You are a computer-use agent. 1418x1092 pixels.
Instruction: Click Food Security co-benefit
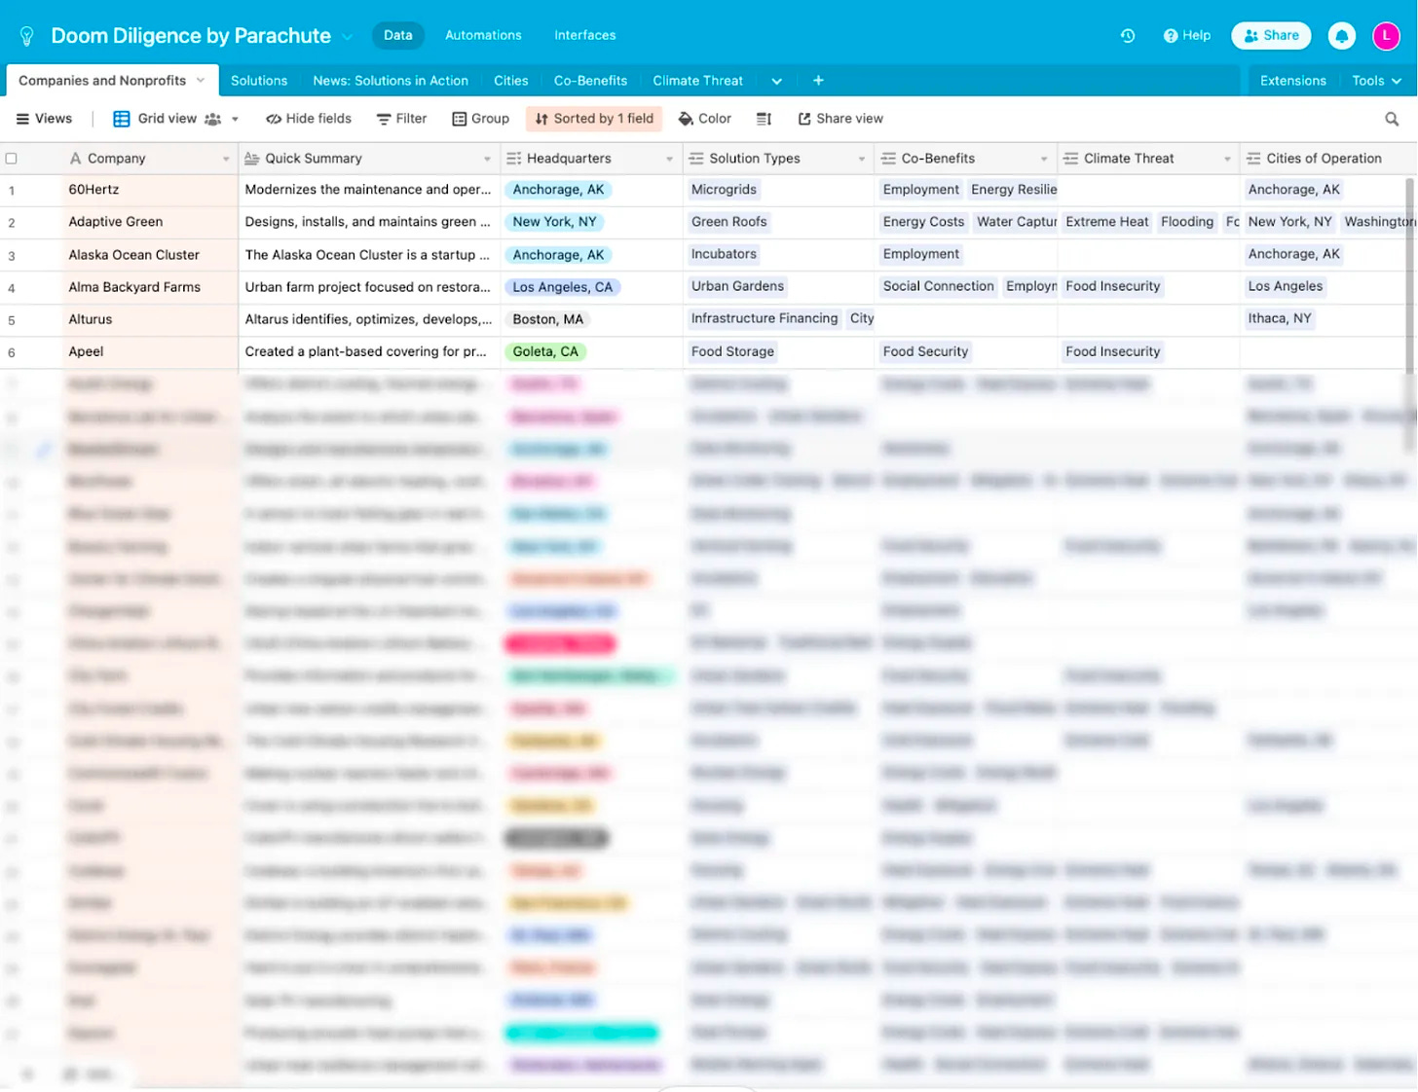(x=925, y=351)
